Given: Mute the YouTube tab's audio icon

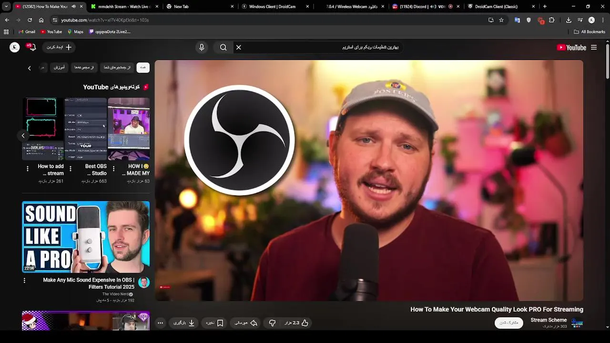Looking at the screenshot, I should pyautogui.click(x=73, y=7).
